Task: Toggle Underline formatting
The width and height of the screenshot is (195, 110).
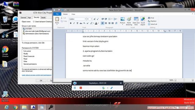Action: click(77, 23)
